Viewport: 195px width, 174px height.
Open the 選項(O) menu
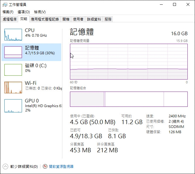(24, 12)
